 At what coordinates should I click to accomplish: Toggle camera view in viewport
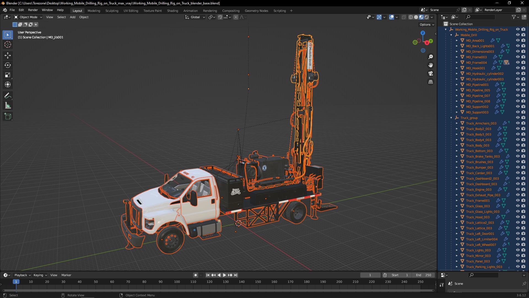point(431,74)
